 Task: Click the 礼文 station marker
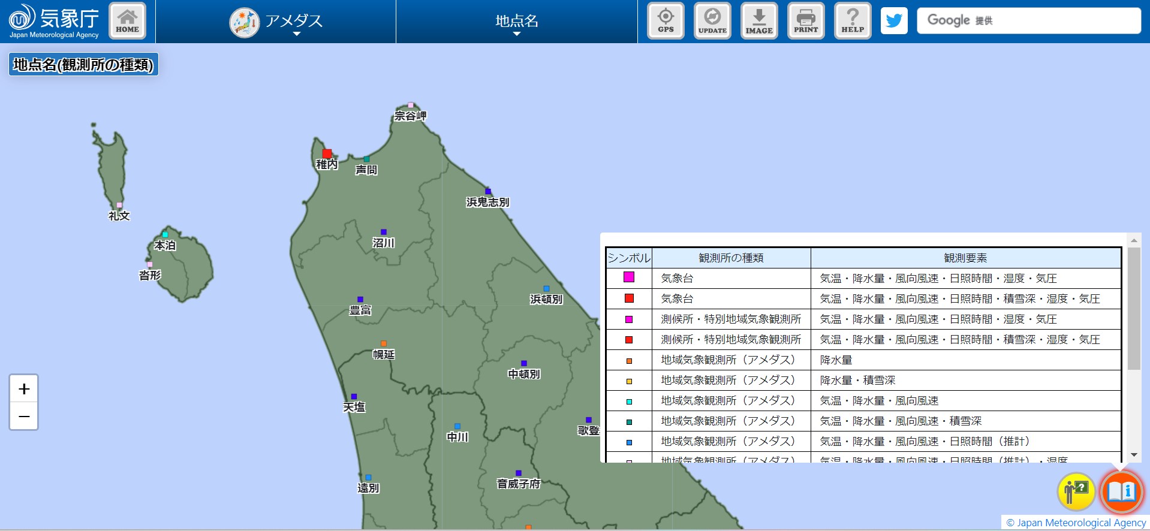(x=119, y=205)
